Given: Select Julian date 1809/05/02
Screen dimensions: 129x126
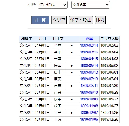Looking at the screenshot, I should click(109, 66).
